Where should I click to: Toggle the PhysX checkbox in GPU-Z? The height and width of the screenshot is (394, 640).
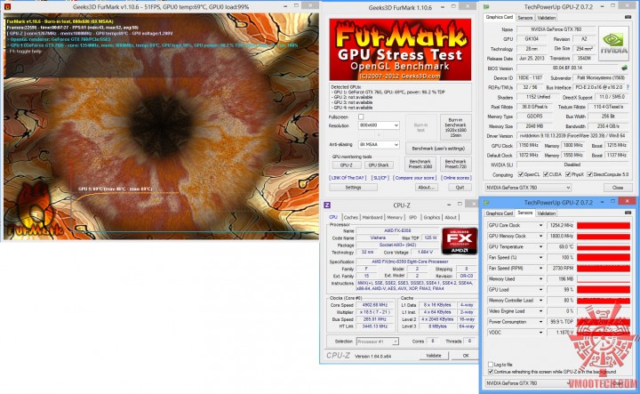(568, 174)
